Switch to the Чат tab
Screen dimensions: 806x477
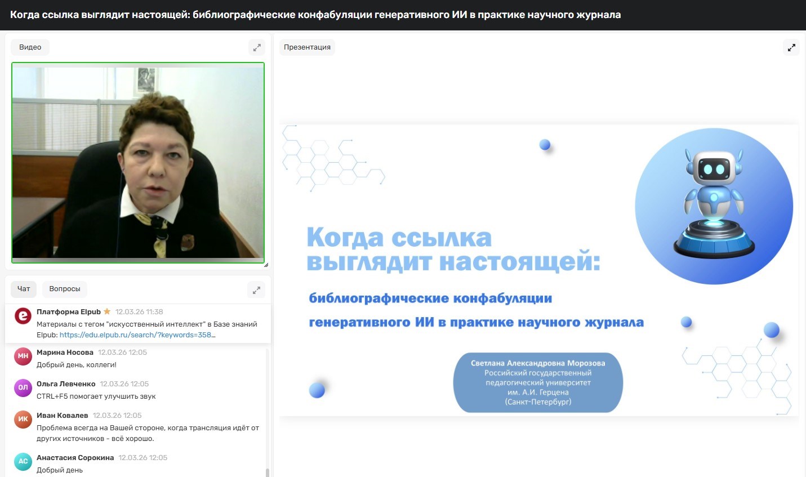(x=24, y=289)
